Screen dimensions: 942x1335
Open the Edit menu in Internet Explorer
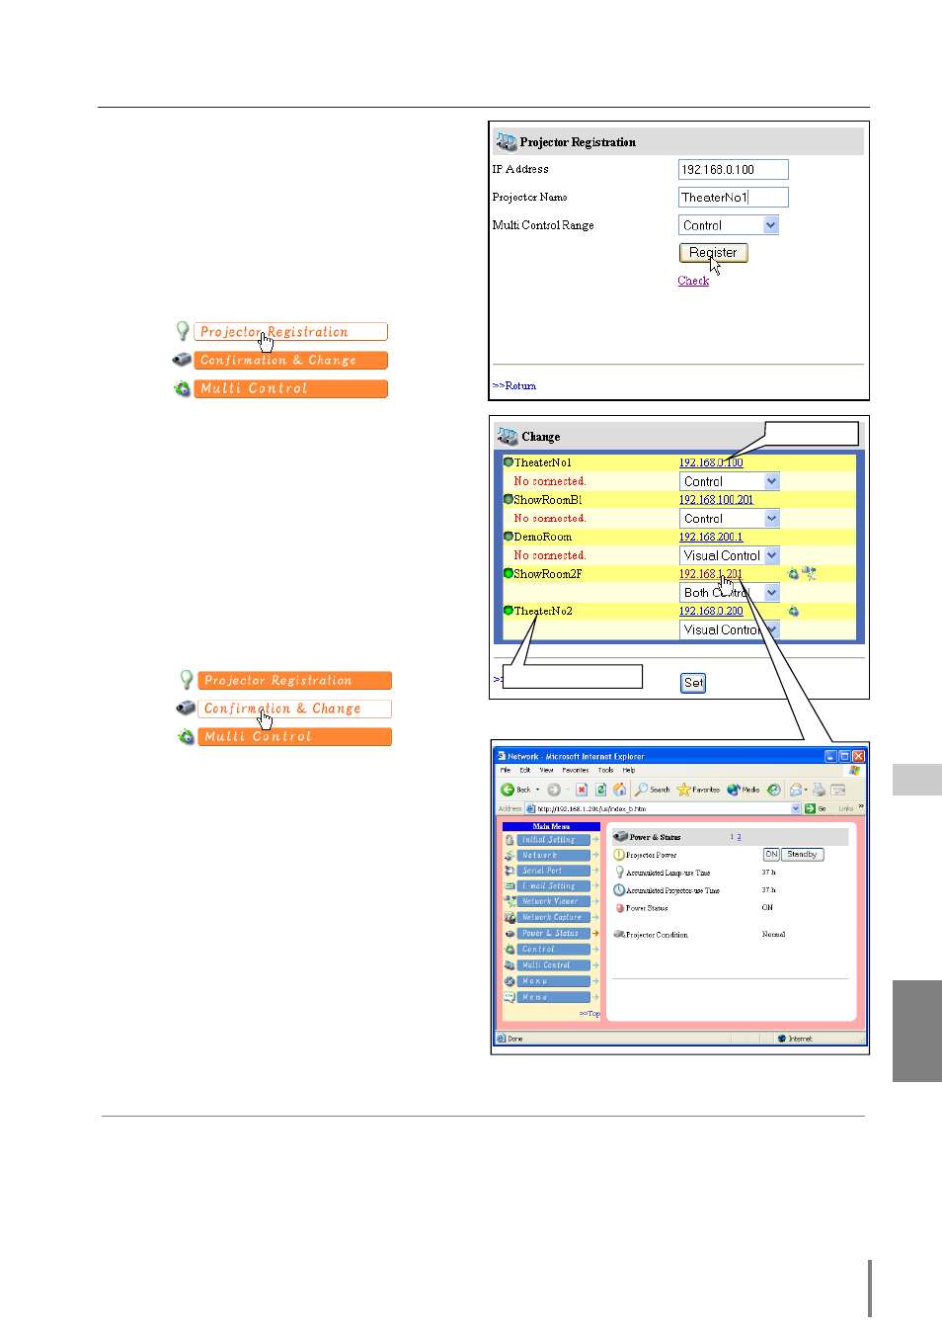tap(524, 770)
